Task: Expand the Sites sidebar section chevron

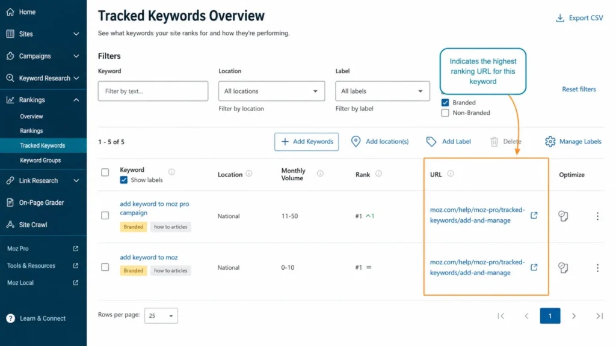Action: coord(76,34)
